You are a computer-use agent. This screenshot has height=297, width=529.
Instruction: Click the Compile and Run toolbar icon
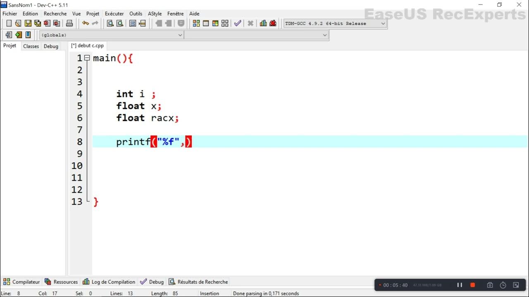point(215,24)
